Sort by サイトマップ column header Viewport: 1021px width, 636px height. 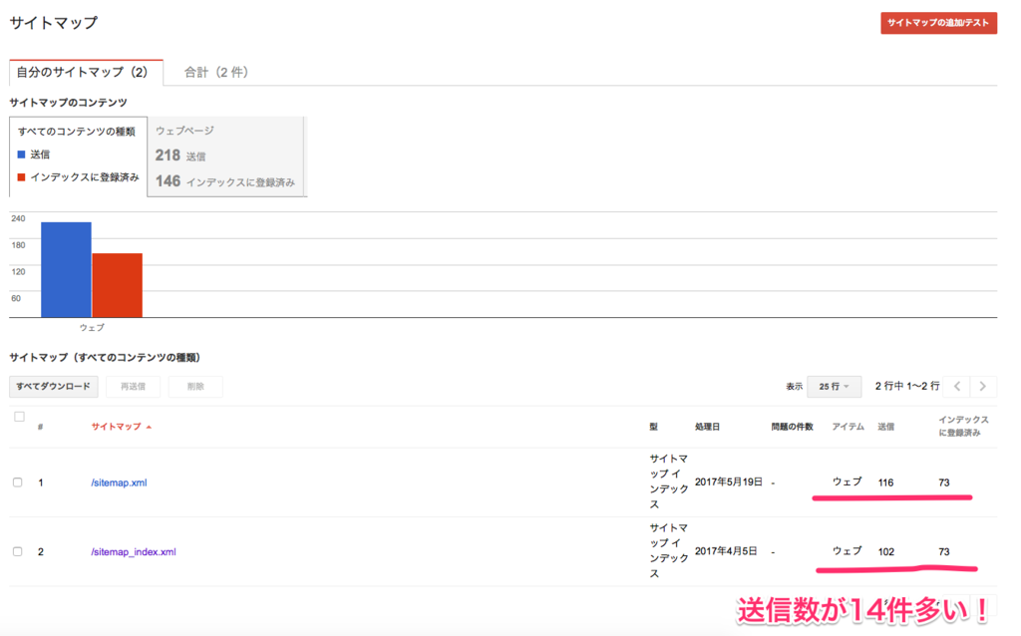121,427
